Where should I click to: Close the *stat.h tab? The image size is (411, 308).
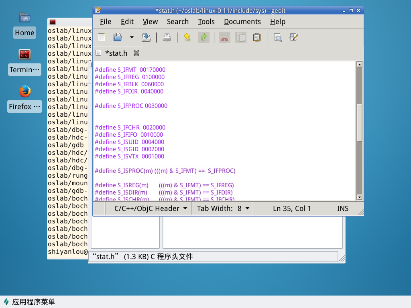[136, 53]
